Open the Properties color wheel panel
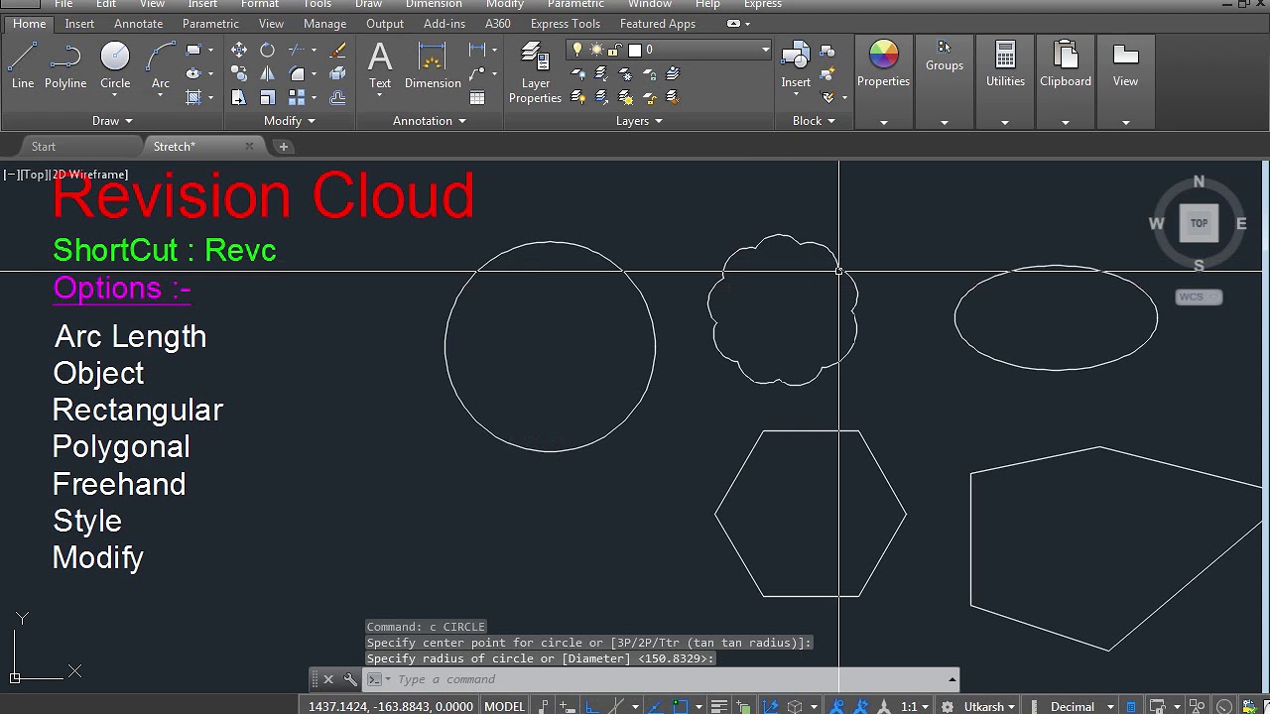Screen dimensions: 1270x714 883,65
